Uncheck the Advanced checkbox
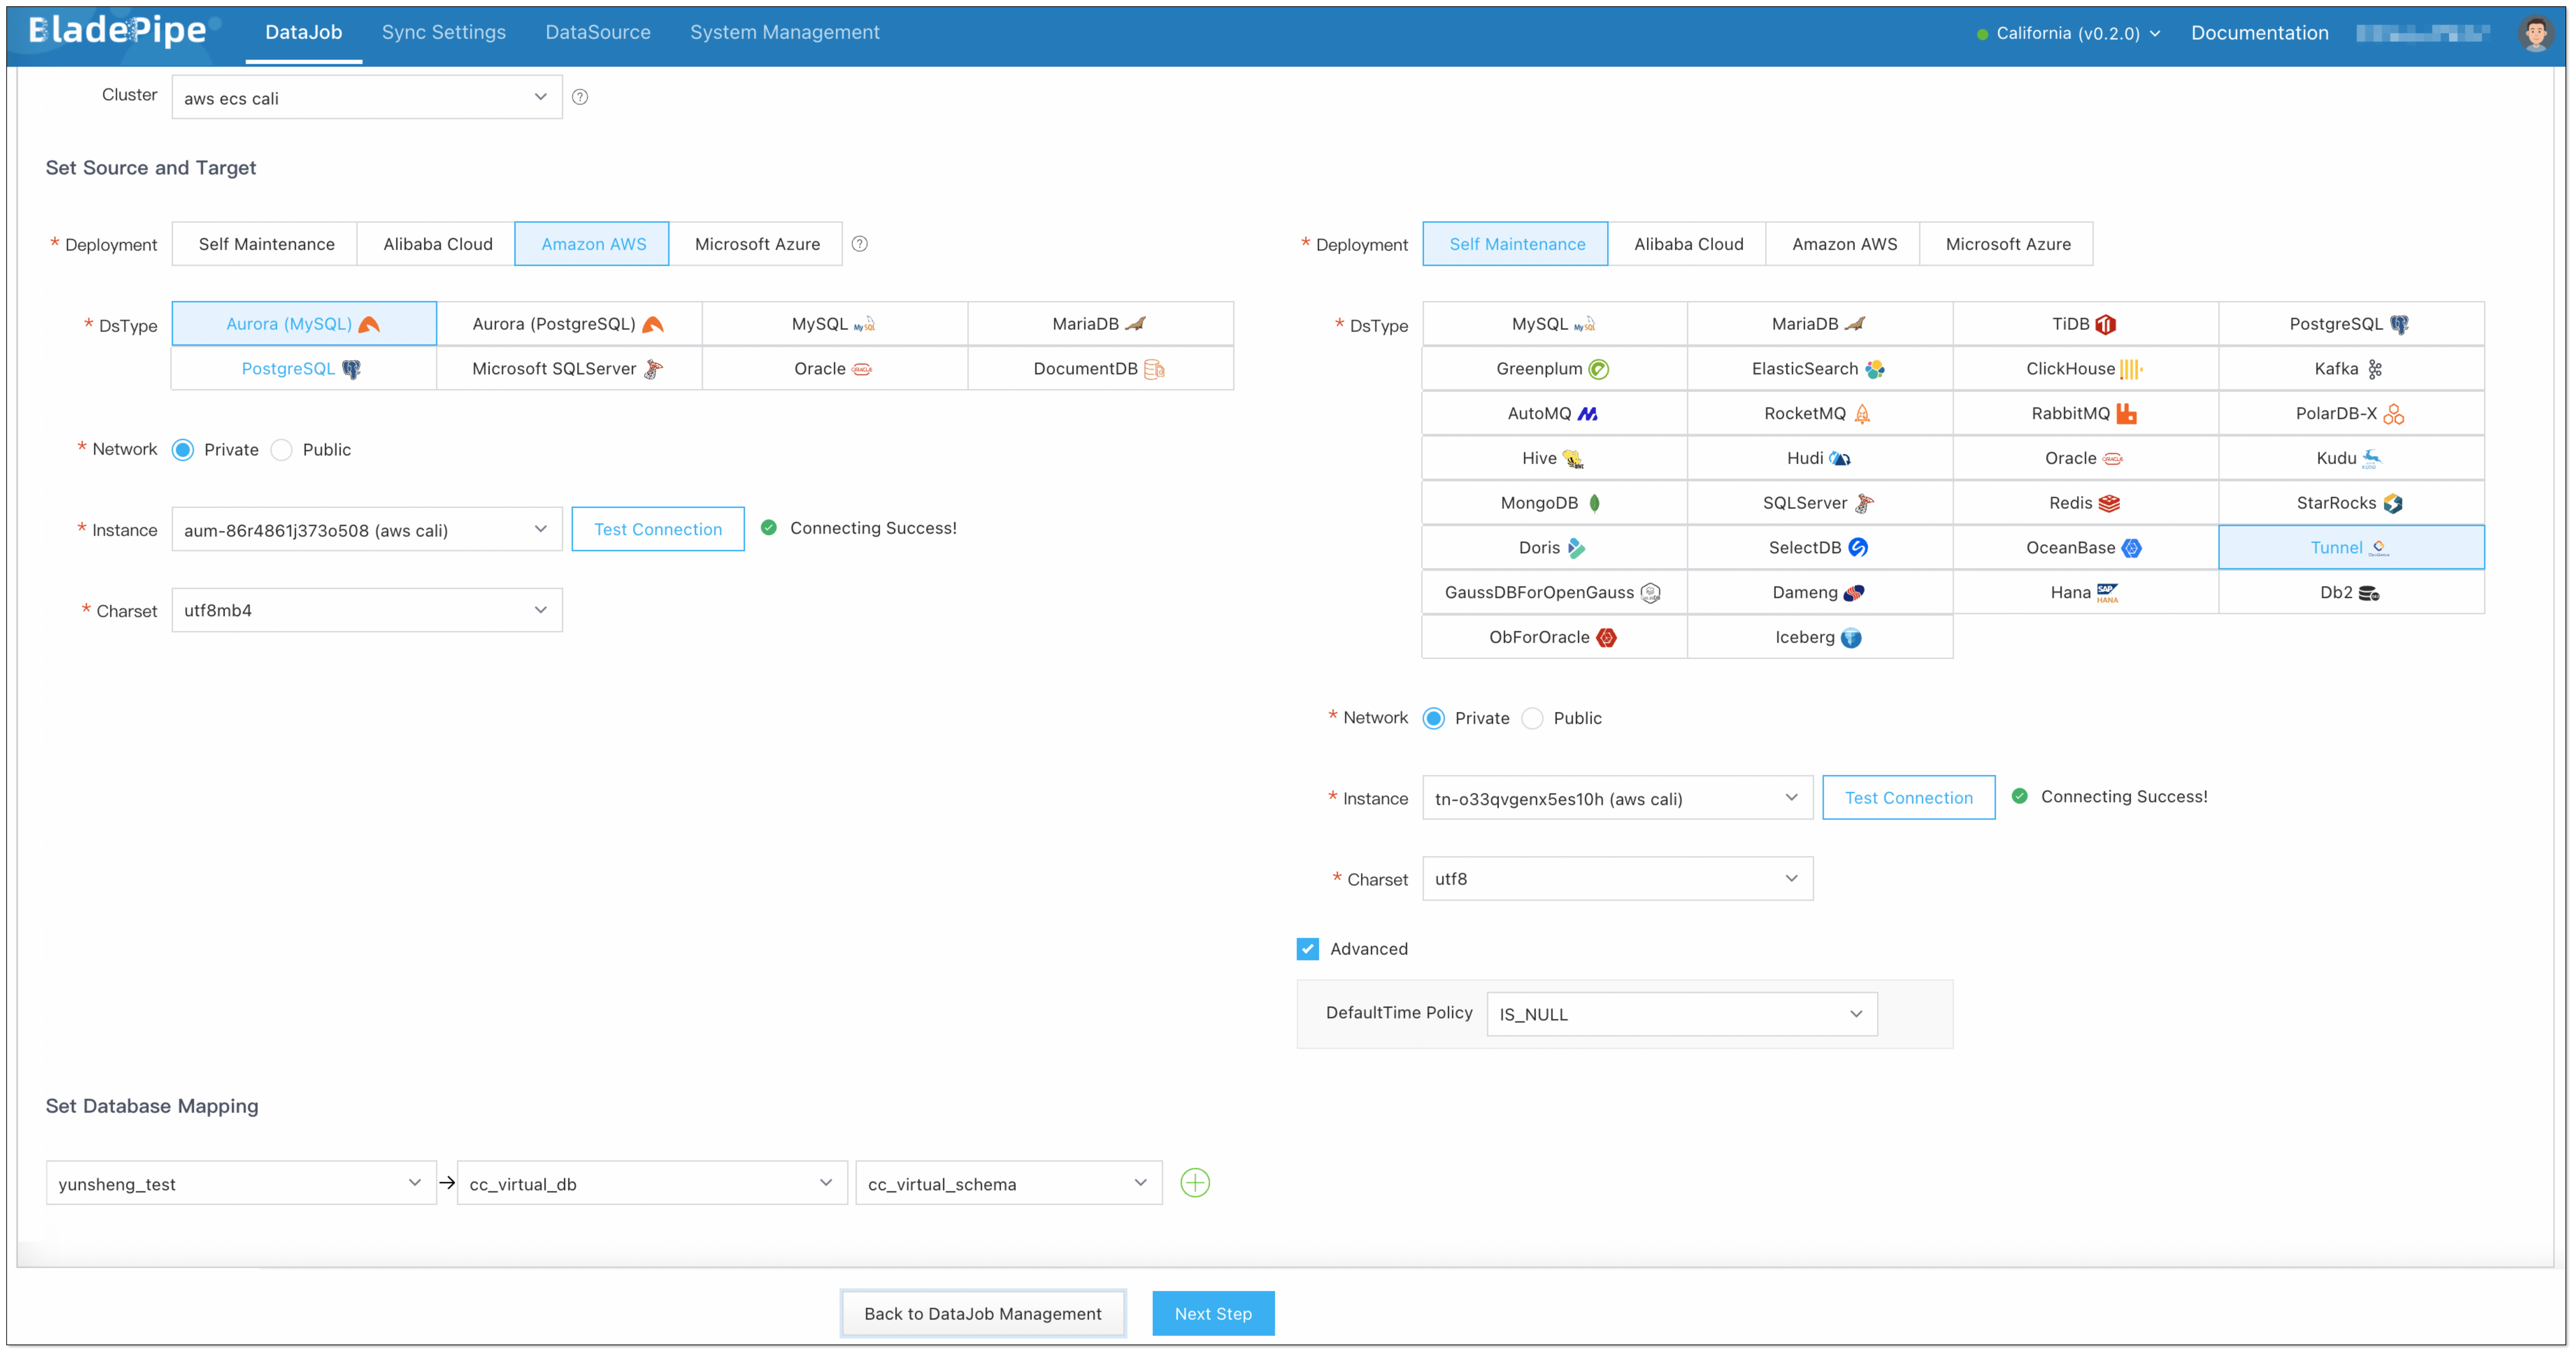2576x1355 pixels. 1308,949
